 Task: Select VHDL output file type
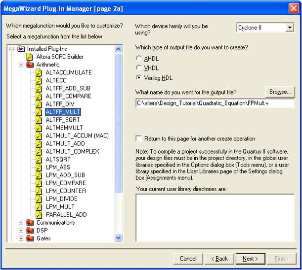coord(138,68)
